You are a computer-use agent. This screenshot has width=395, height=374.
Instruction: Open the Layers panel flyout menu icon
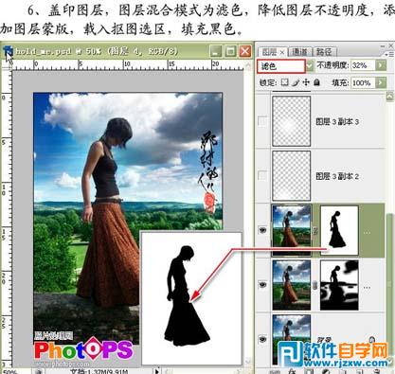click(x=390, y=54)
